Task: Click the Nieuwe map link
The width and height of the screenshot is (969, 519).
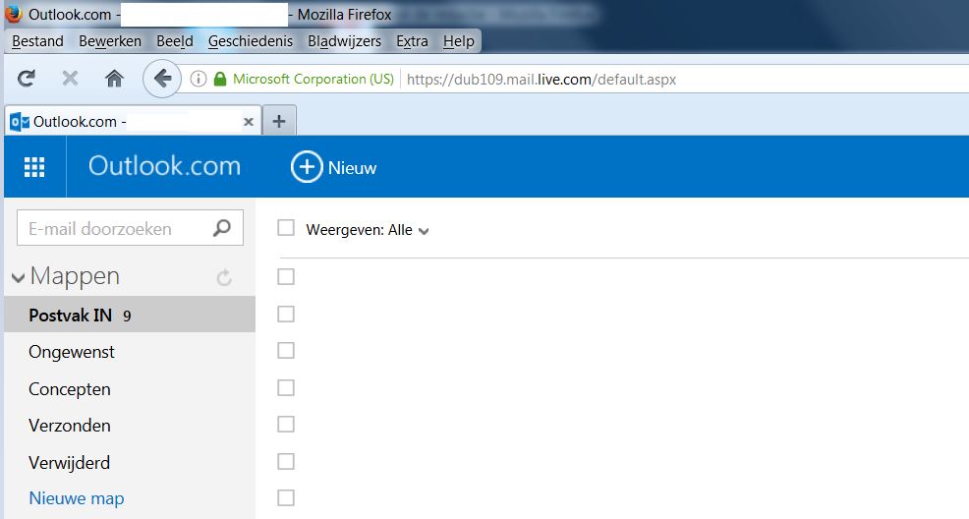Action: point(77,498)
